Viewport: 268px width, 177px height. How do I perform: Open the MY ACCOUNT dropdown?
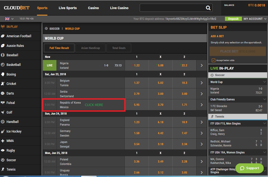point(255,19)
